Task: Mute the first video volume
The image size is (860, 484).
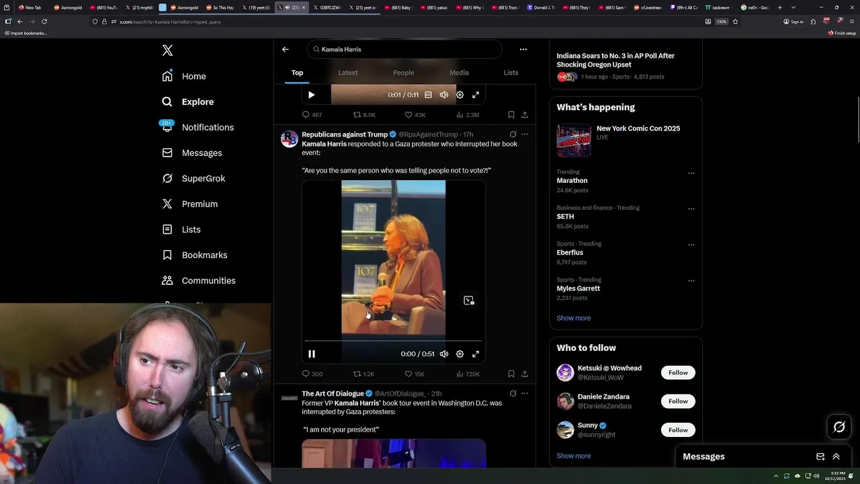Action: pyautogui.click(x=444, y=95)
